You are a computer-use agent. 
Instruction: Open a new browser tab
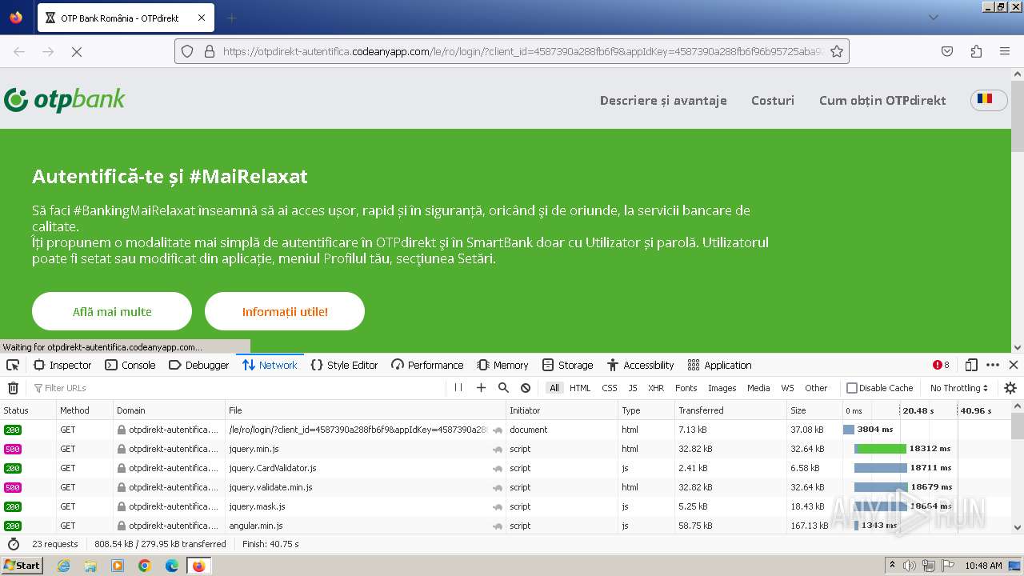(x=231, y=18)
